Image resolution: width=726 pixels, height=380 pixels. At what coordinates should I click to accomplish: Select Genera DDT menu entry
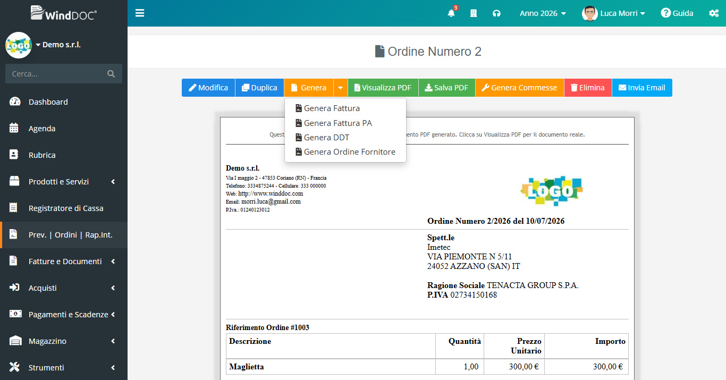coord(345,137)
